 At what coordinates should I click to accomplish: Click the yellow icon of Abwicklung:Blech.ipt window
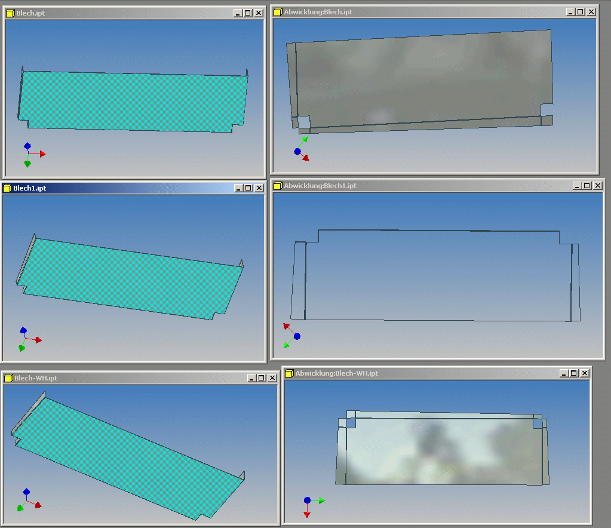278,12
